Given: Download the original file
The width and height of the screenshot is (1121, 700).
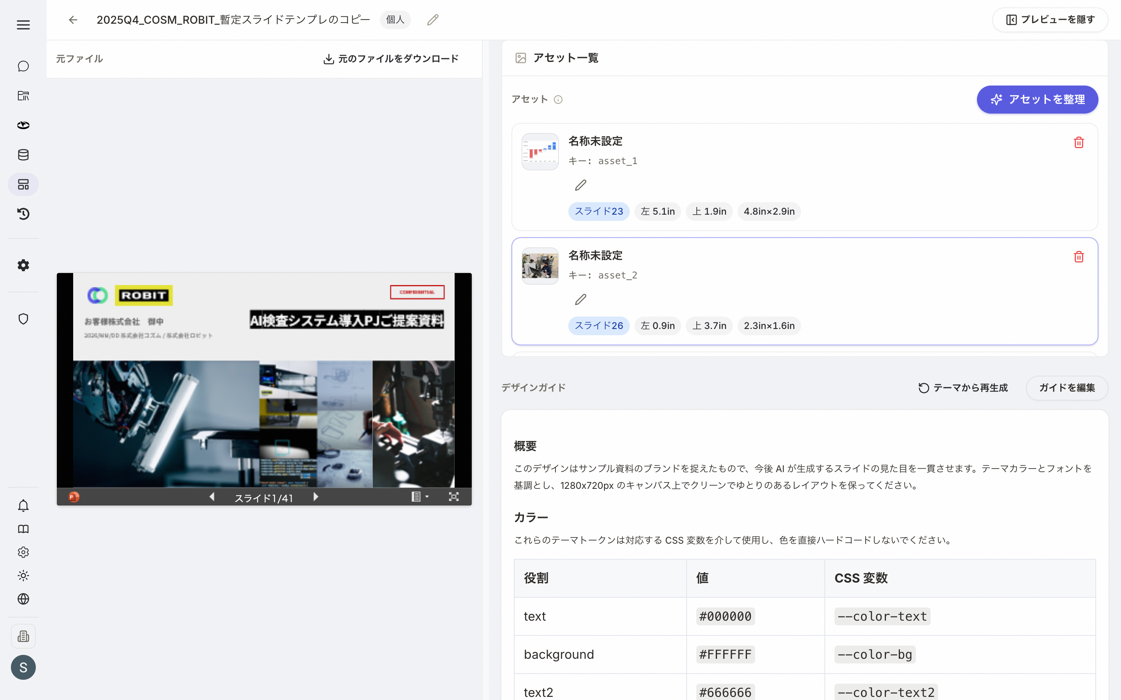Looking at the screenshot, I should 390,59.
